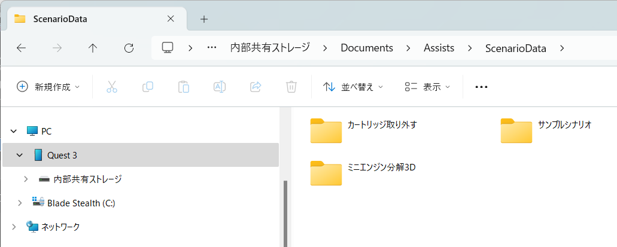Go back with the left arrow
The image size is (617, 247).
click(x=22, y=48)
